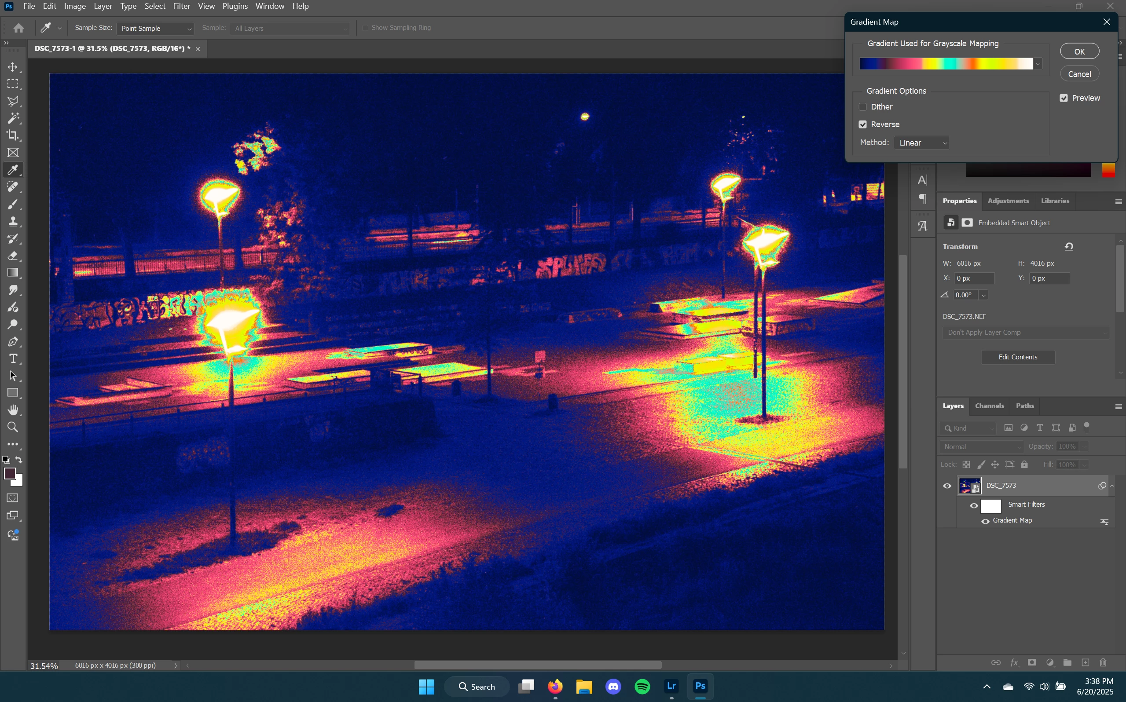Select the Clone Stamp tool
This screenshot has width=1126, height=702.
point(13,222)
